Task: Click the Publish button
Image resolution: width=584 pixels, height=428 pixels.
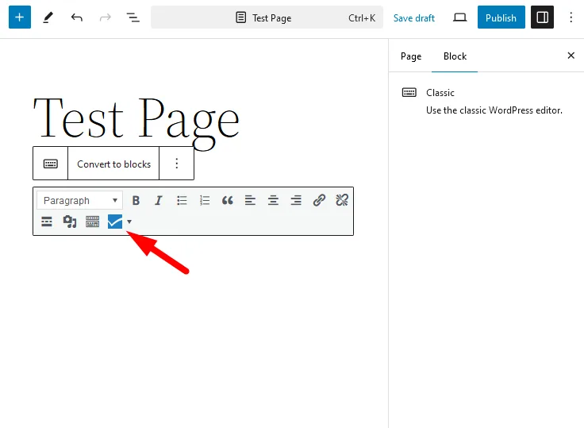Action: pos(501,17)
